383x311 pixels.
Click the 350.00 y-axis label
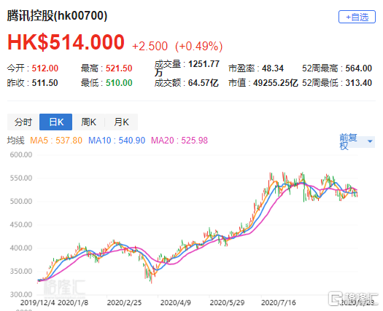[21, 271]
